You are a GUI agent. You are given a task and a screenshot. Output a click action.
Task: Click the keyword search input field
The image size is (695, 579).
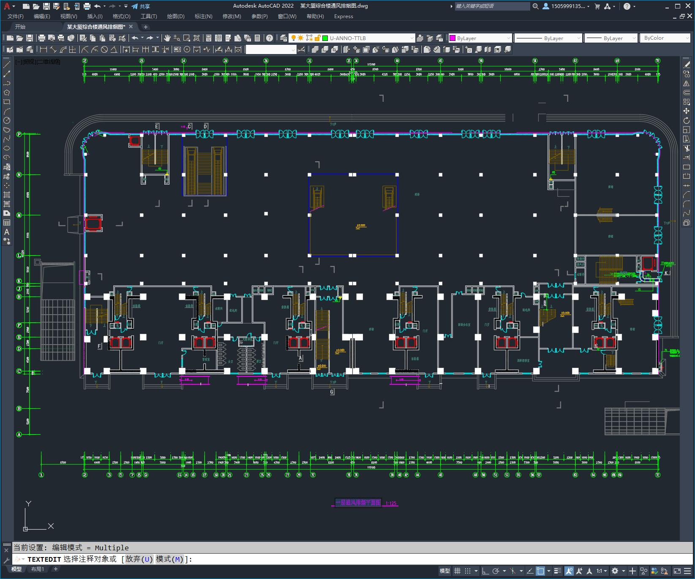(x=492, y=6)
